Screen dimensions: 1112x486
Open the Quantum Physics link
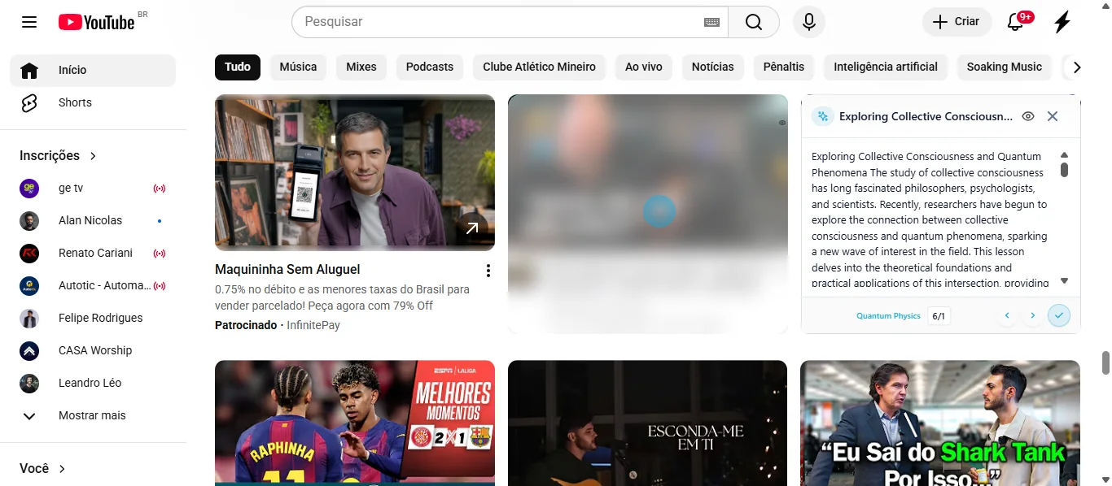pos(888,315)
